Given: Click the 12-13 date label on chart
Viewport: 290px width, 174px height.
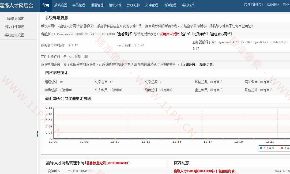Looking at the screenshot, I should pos(146,142).
